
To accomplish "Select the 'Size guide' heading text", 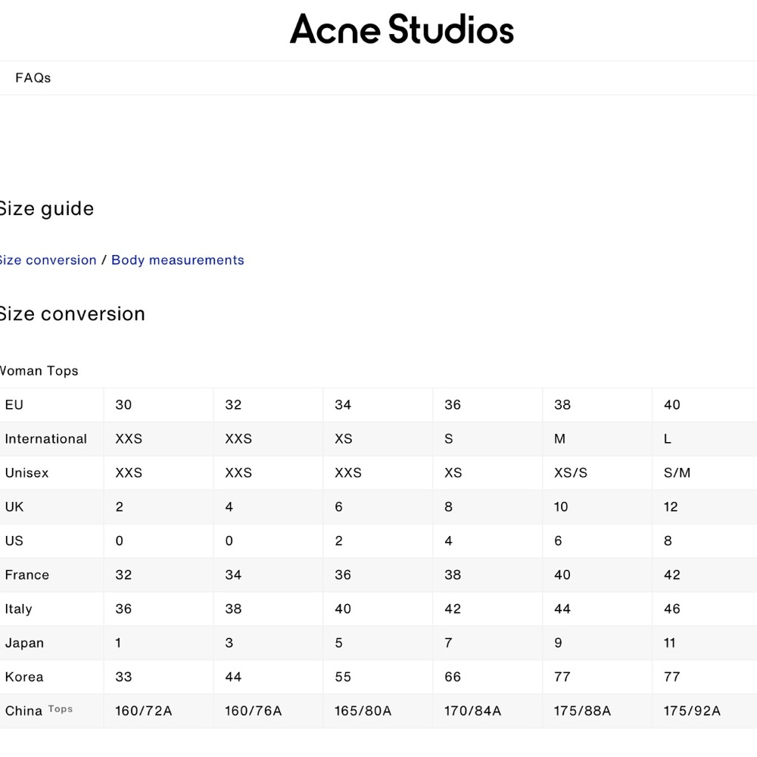I will (47, 209).
